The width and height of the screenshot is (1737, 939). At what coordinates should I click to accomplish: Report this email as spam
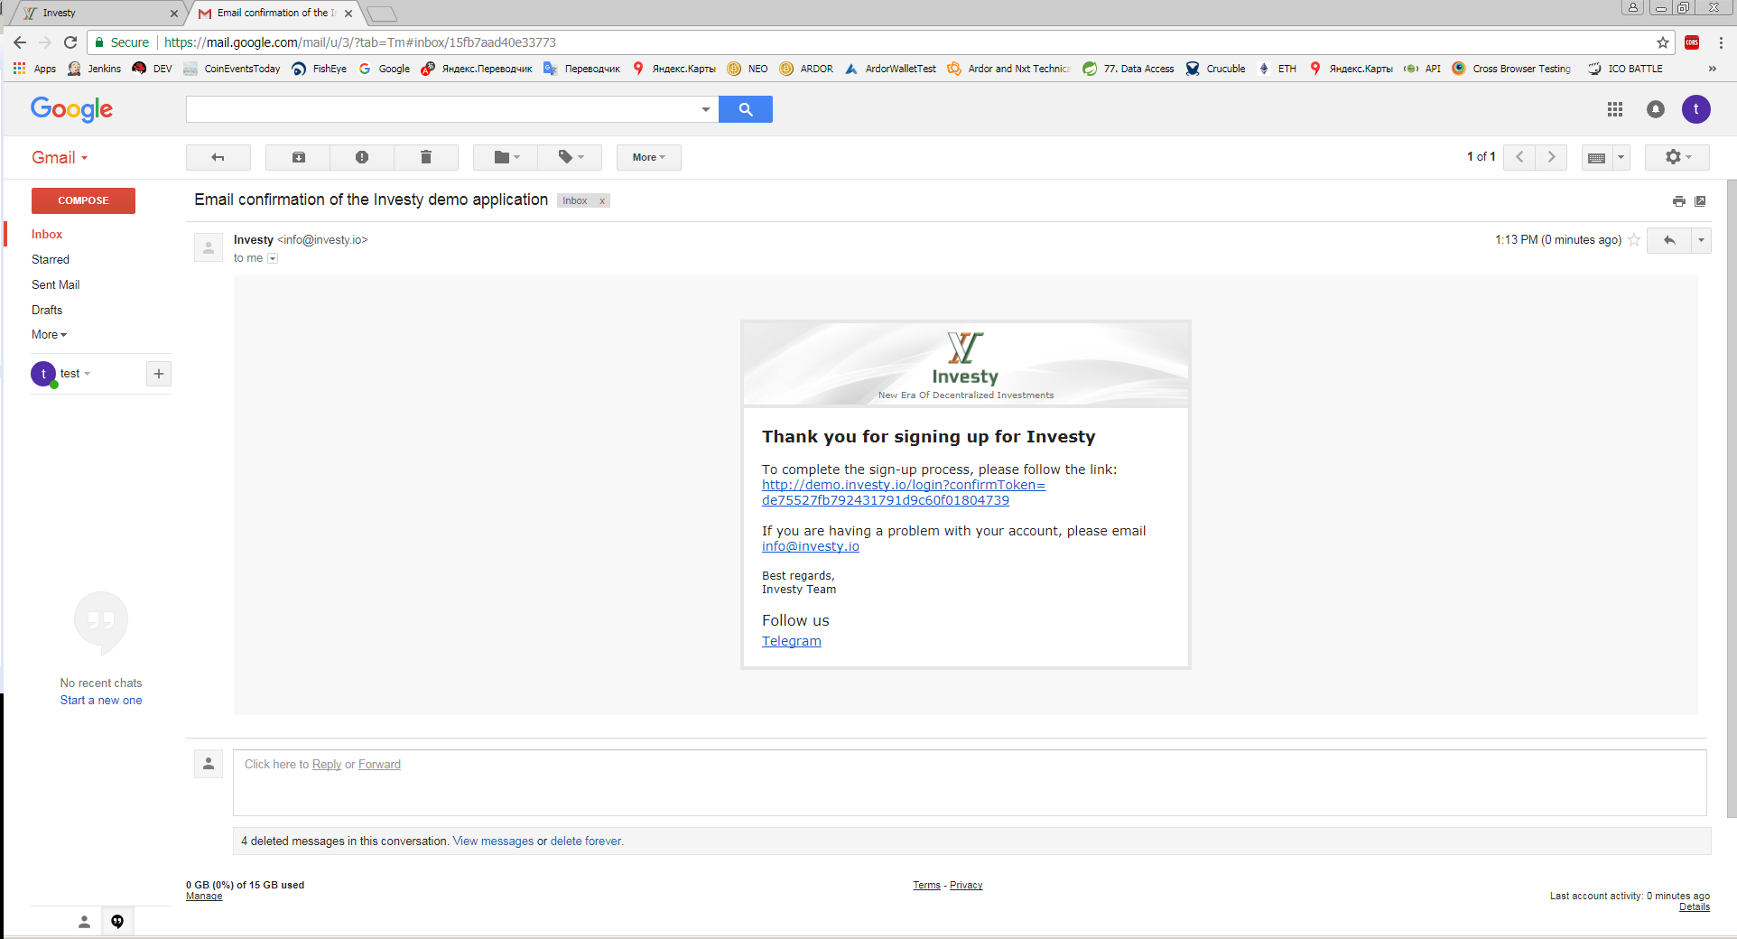pos(362,157)
